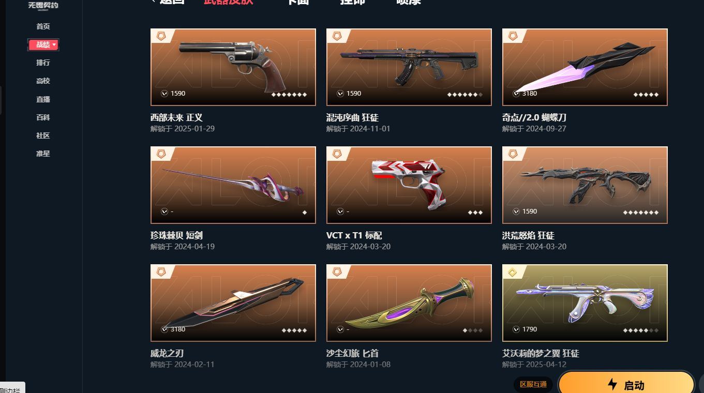This screenshot has height=393, width=704.
Task: Switch to the 卡面 tab
Action: pyautogui.click(x=298, y=2)
